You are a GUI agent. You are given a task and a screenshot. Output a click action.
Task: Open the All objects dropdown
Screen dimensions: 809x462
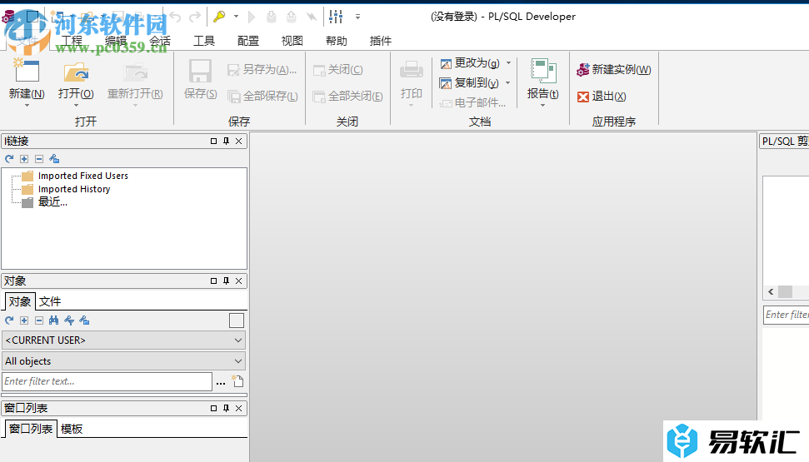(237, 361)
